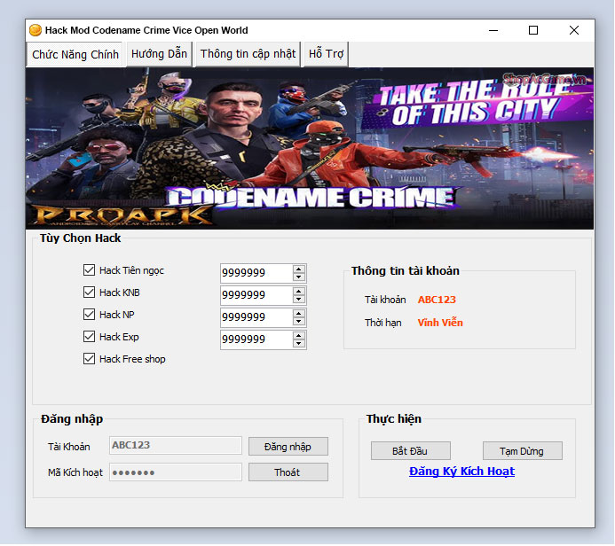Switch to the Chức Năng Chính tab
The image size is (615, 546).
[75, 54]
